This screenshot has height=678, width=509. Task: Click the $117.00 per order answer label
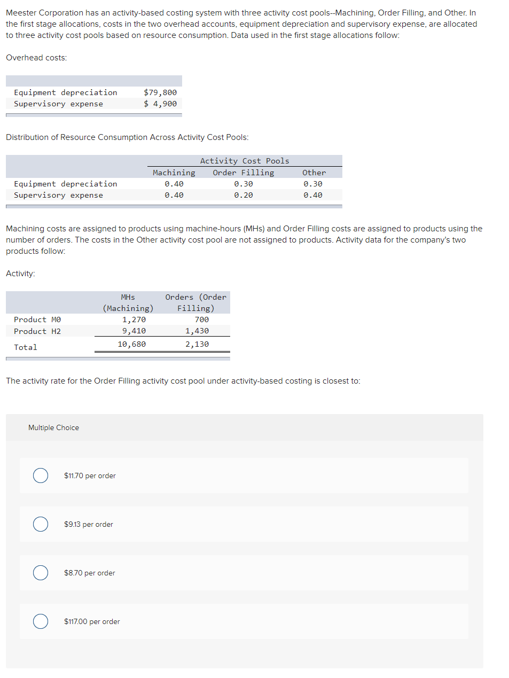tap(91, 621)
